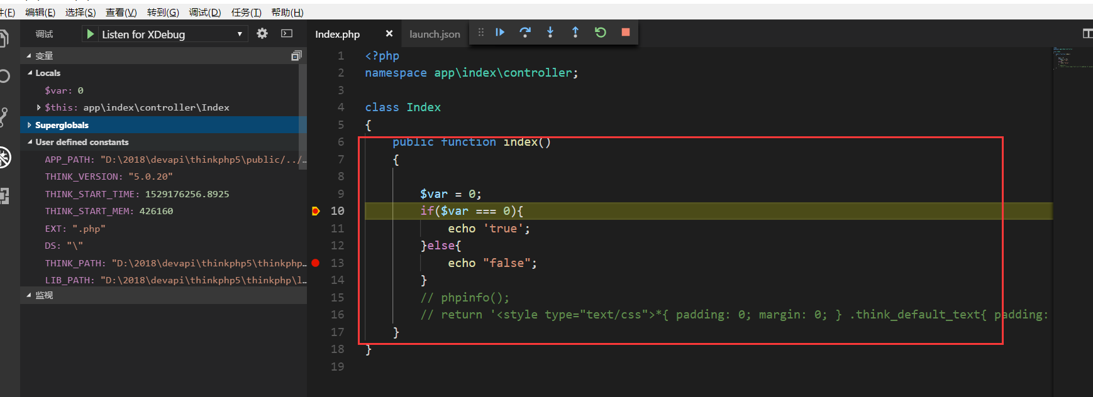Open the 任务(T) menu
The image size is (1093, 397).
coord(247,13)
